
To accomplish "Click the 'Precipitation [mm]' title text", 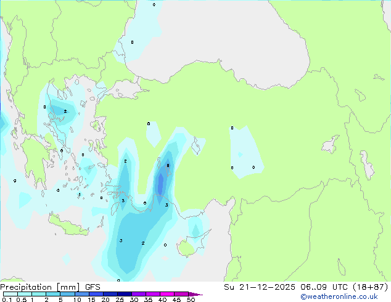I will 40,287.
